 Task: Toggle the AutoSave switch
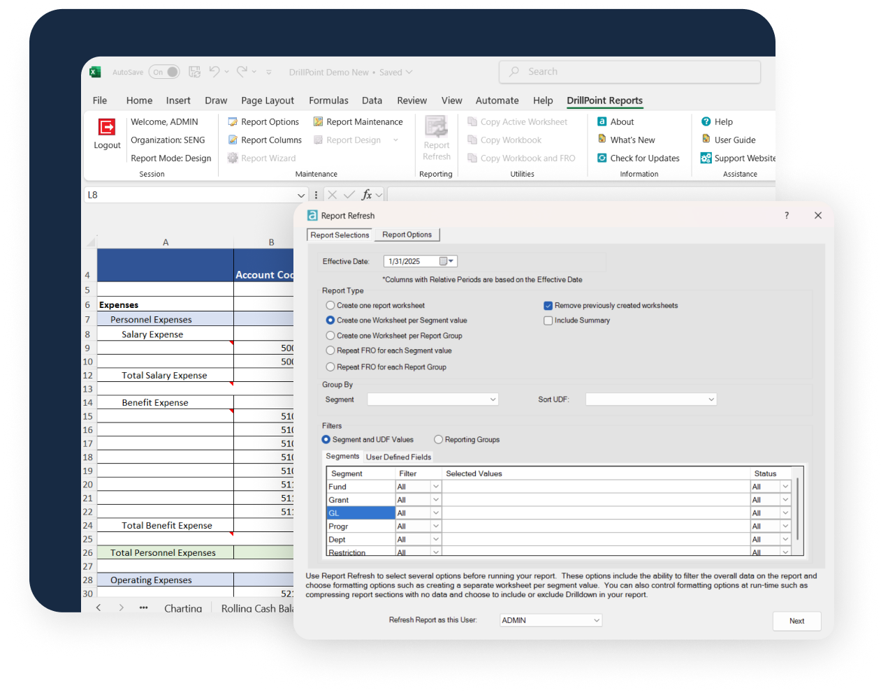[164, 72]
